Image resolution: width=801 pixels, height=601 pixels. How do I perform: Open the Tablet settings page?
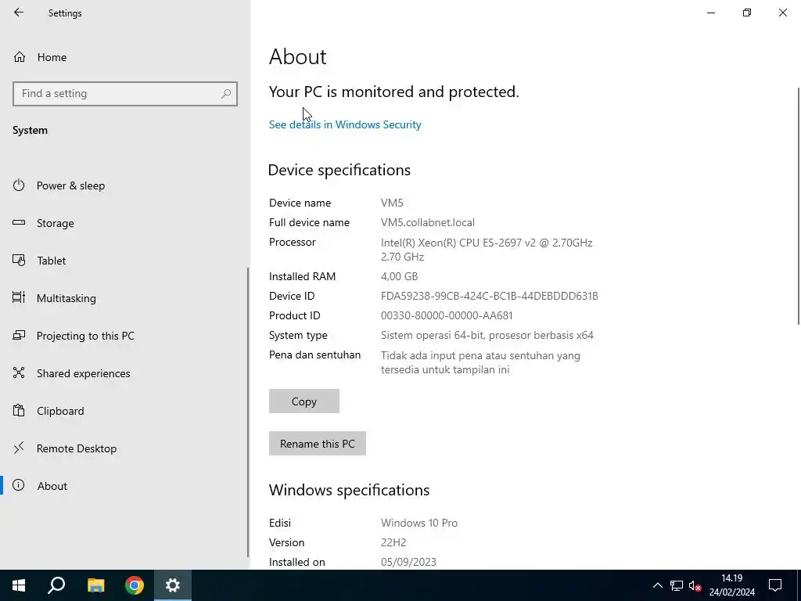(x=125, y=261)
